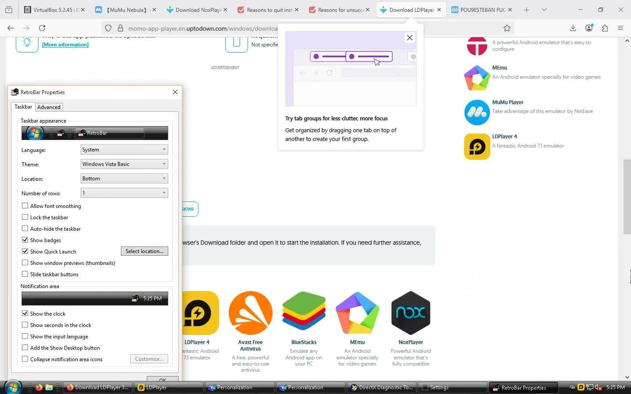Follow the More information link
This screenshot has height=394, width=631.
(x=65, y=45)
